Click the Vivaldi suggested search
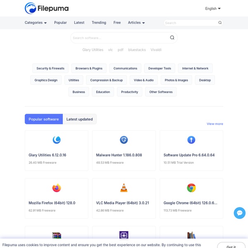Viewport: 248px width, 248px height. click(x=156, y=50)
